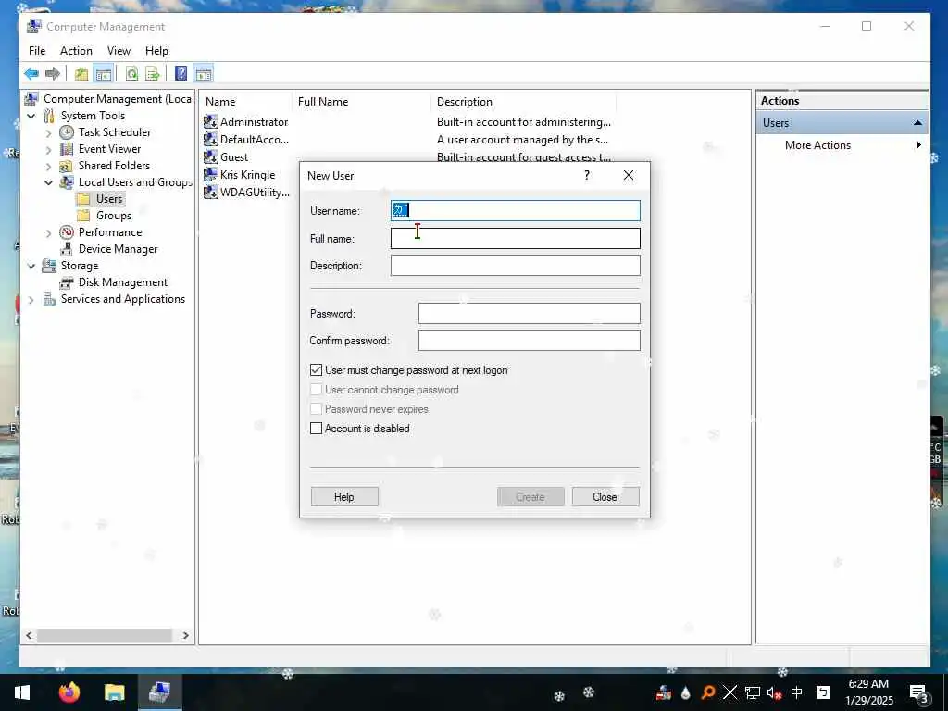Click the blue Help toolbar icon
The height and width of the screenshot is (711, 948).
(x=181, y=74)
